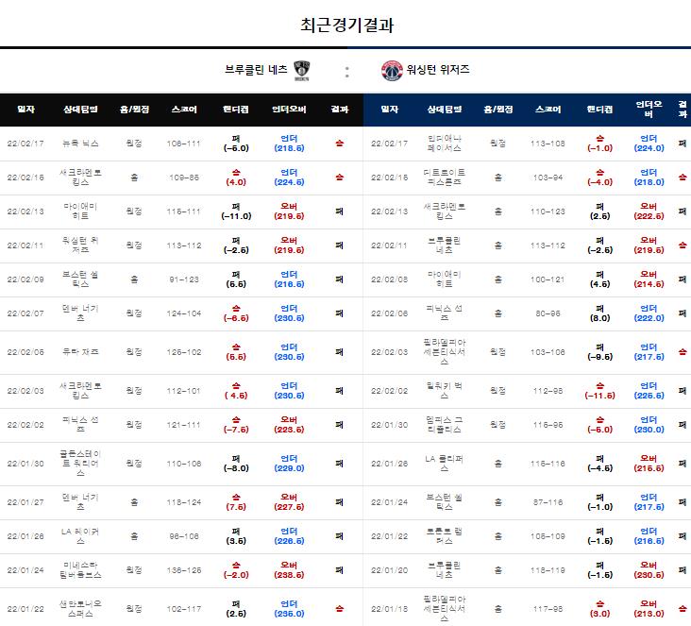The image size is (691, 626).
Task: Click the 87-116 score cell
Action: (x=548, y=502)
